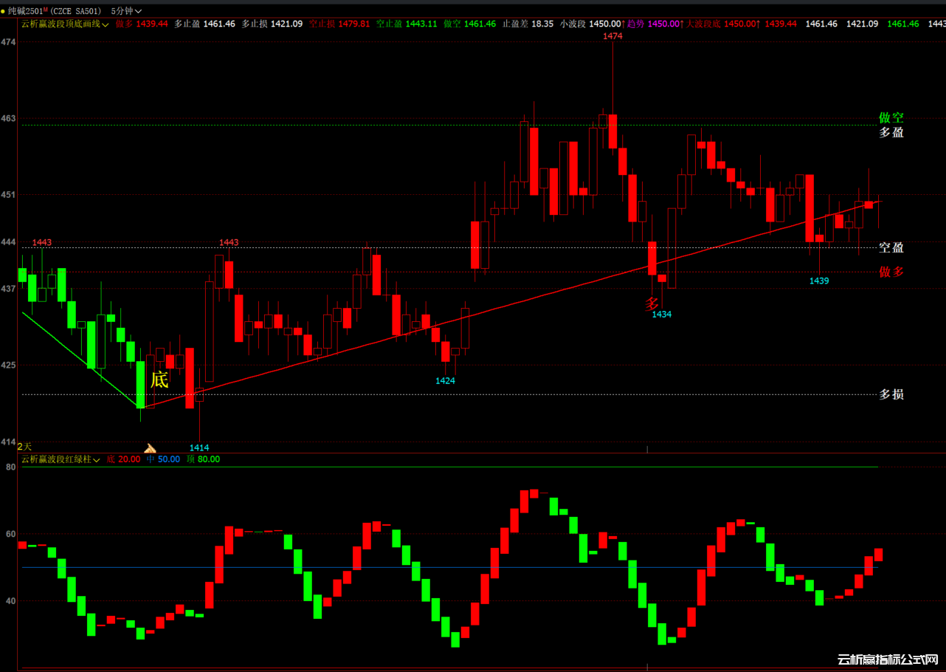
Task: Select the red 多 buy signal marker
Action: coord(652,304)
